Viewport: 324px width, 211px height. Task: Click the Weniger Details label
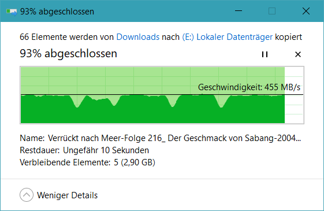pos(67,195)
